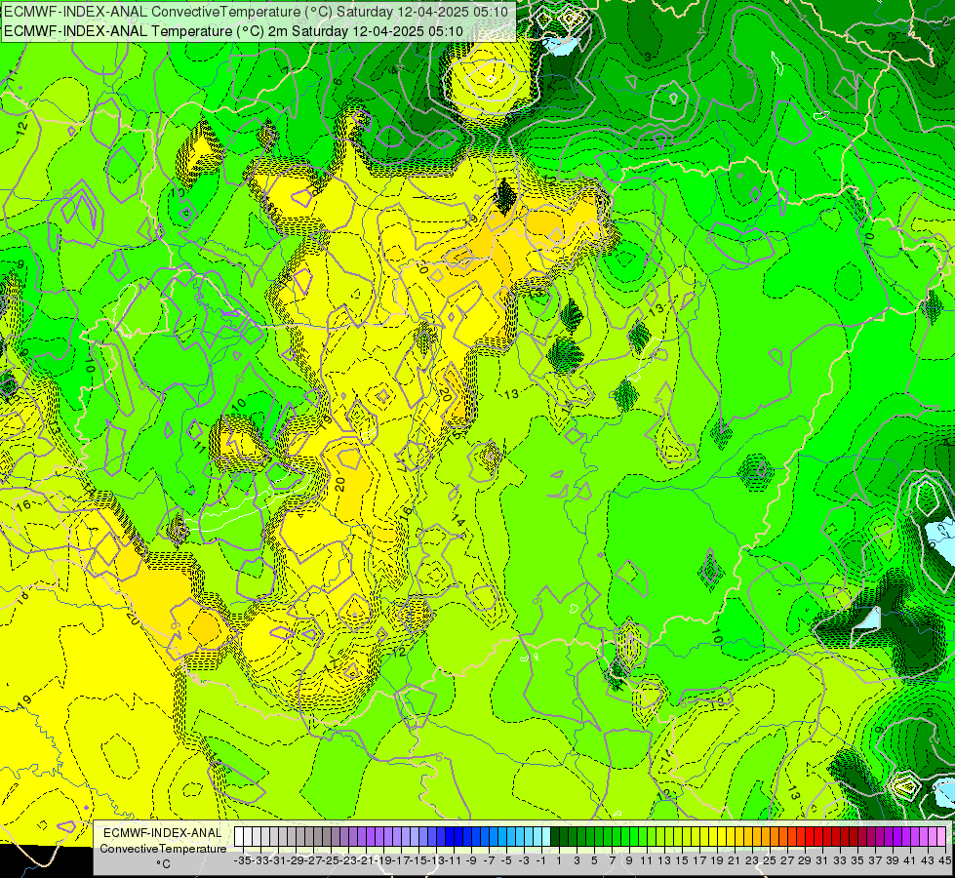The width and height of the screenshot is (955, 878).
Task: Select the grey swatch above -27
Action: point(309,837)
